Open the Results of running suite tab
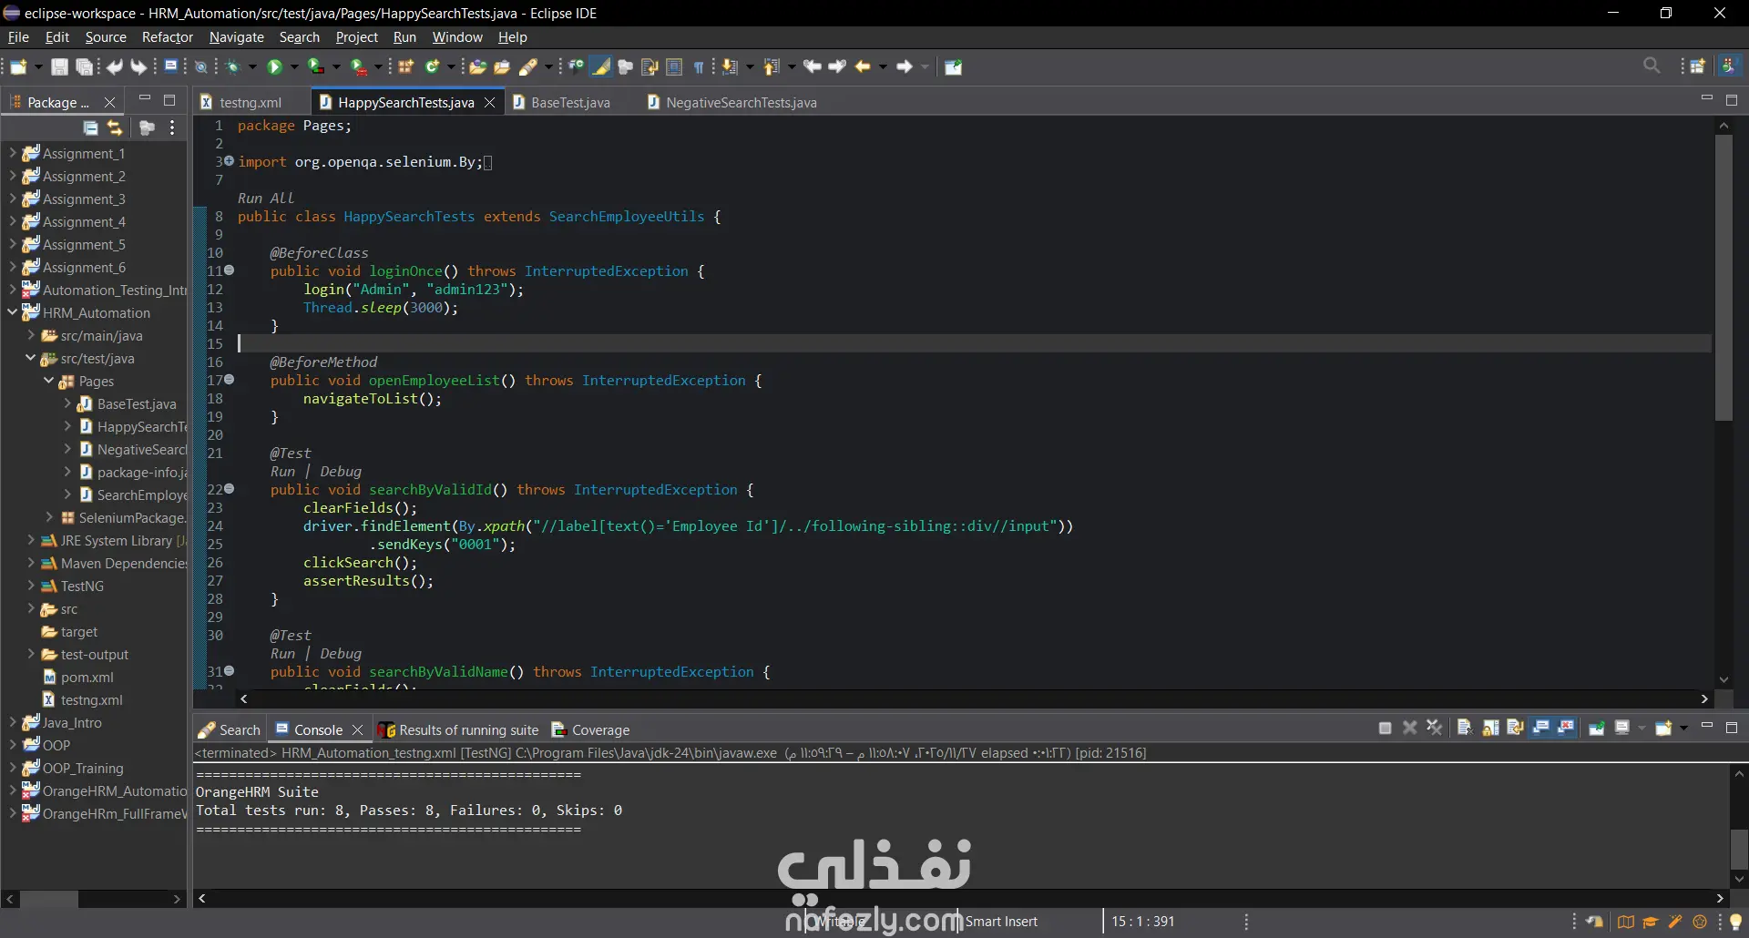The image size is (1749, 938). (459, 729)
